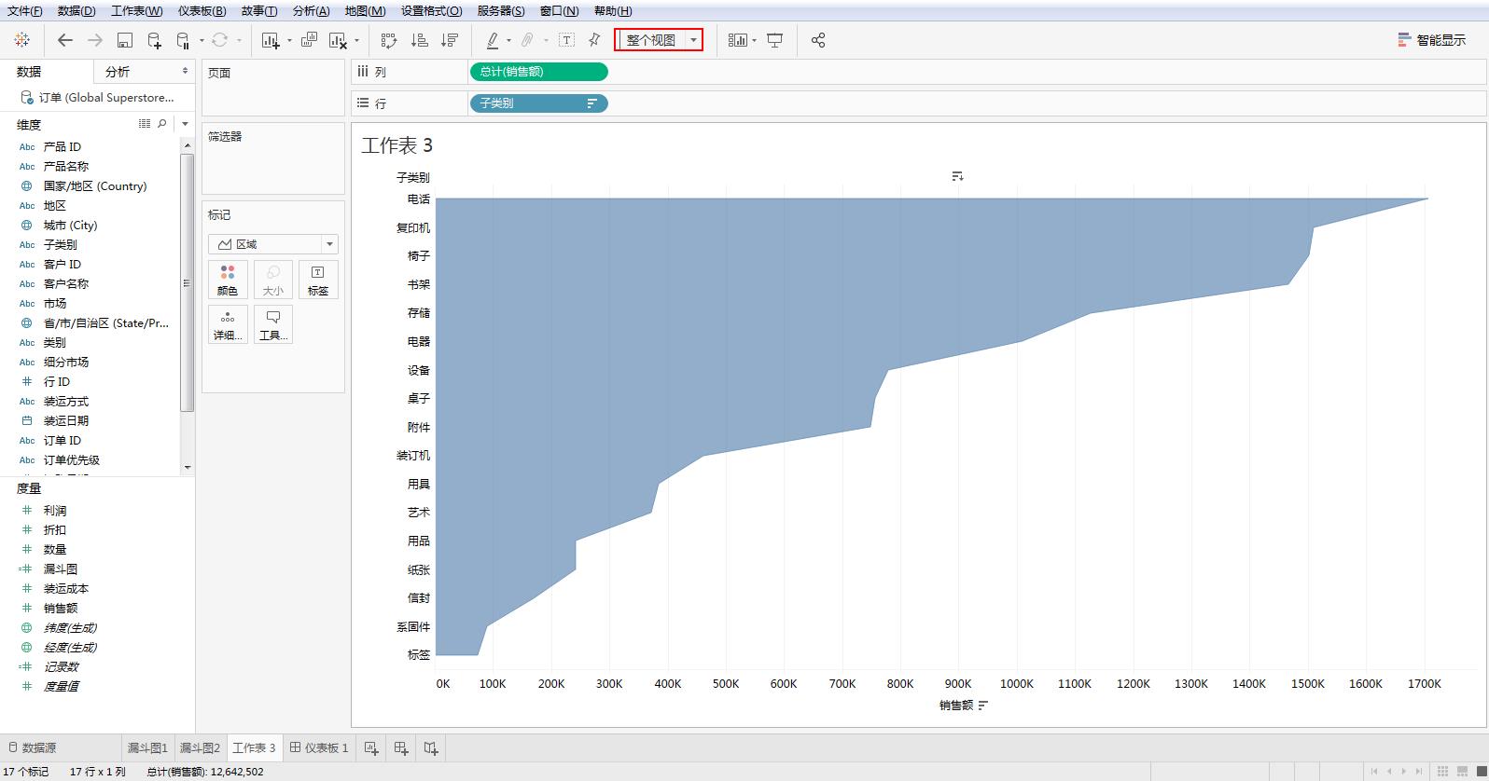The height and width of the screenshot is (781, 1489).
Task: Open dropdown arrow next to pause updates icon
Action: [202, 40]
